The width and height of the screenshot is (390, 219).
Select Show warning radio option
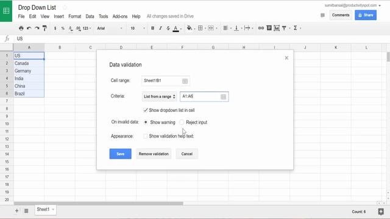pos(146,122)
